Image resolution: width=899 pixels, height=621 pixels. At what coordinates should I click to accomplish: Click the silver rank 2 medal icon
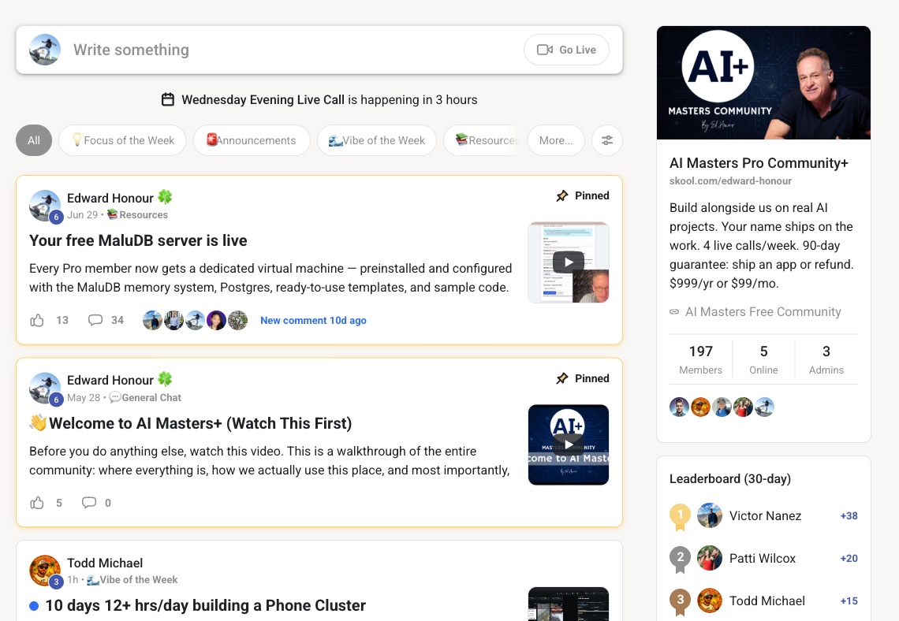(681, 559)
